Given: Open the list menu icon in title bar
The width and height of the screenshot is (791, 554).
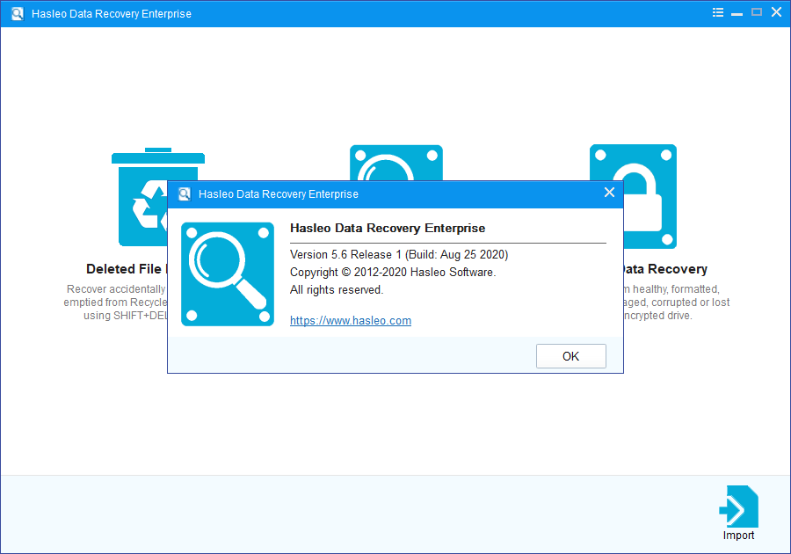Looking at the screenshot, I should (x=718, y=13).
